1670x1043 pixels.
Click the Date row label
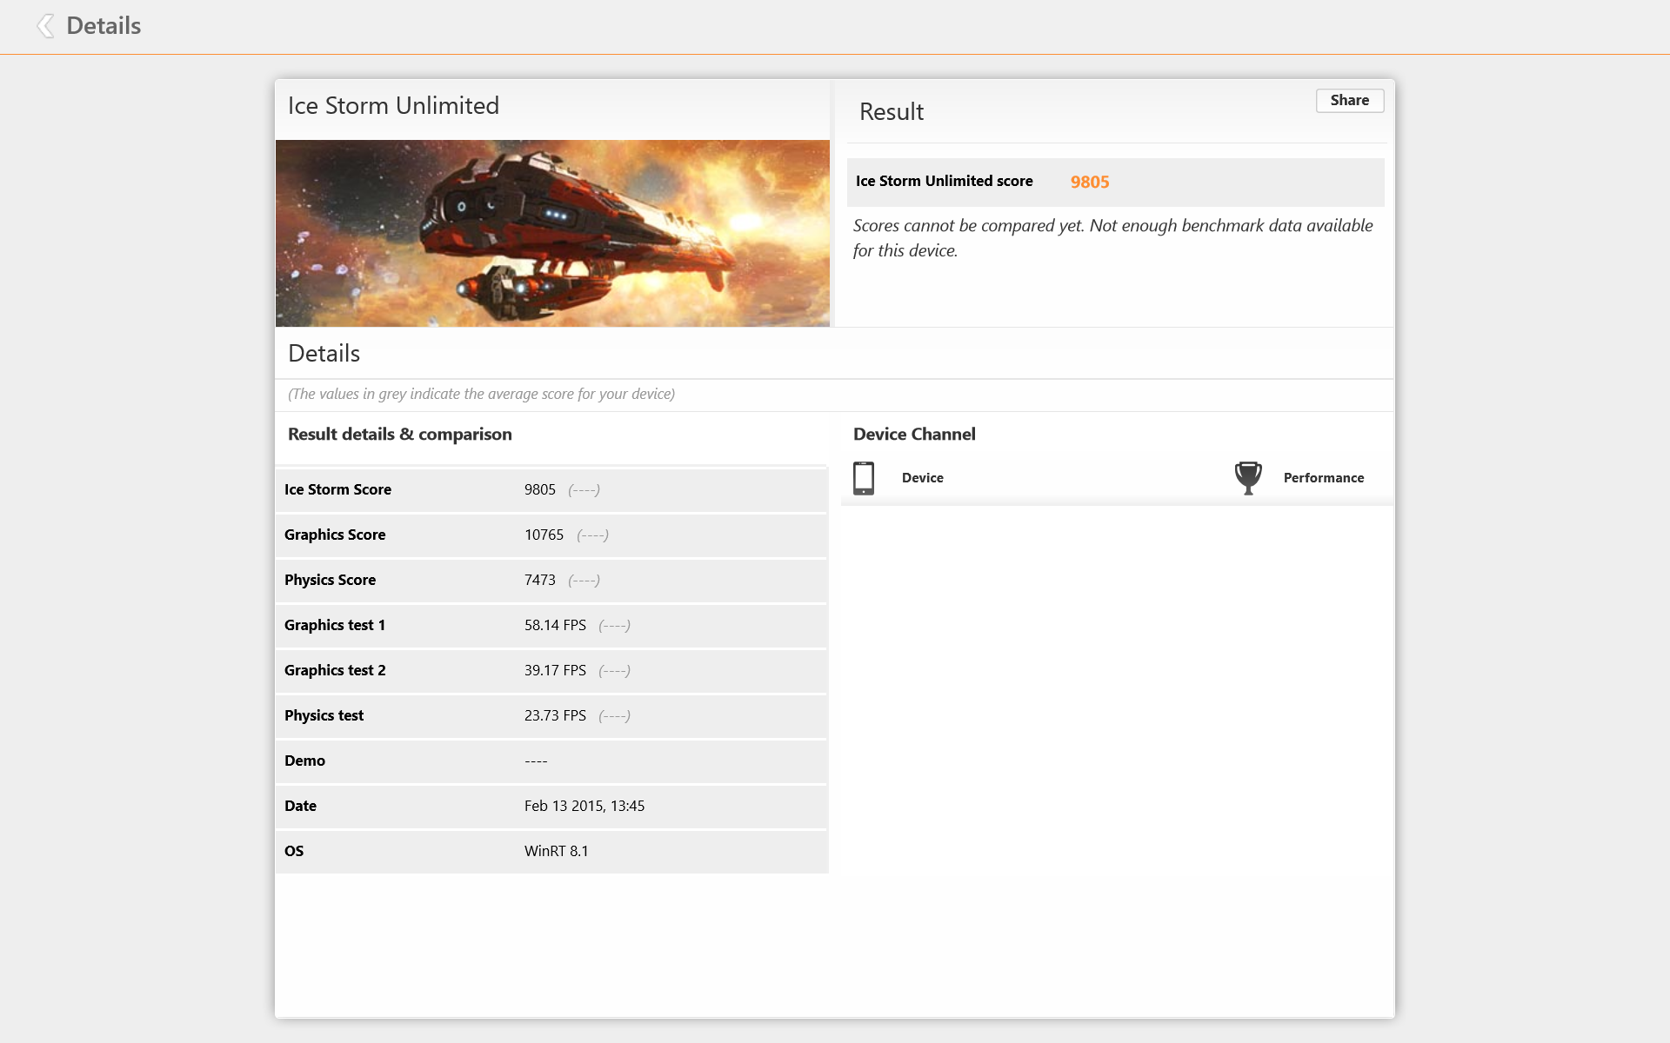[x=300, y=806]
